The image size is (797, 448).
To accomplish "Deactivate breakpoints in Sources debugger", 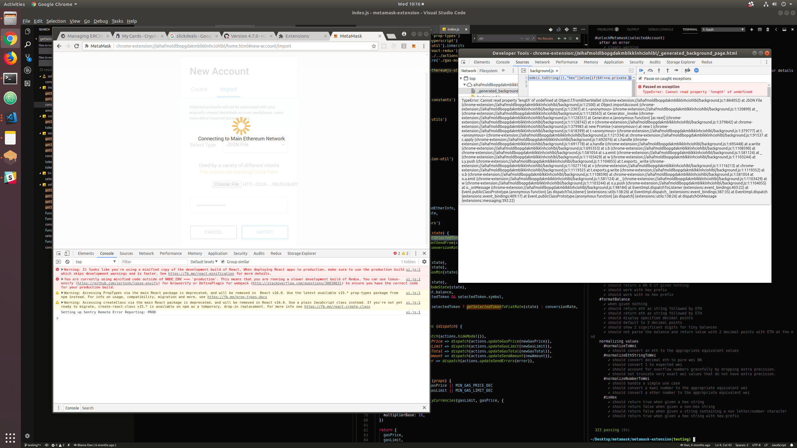I will click(687, 71).
